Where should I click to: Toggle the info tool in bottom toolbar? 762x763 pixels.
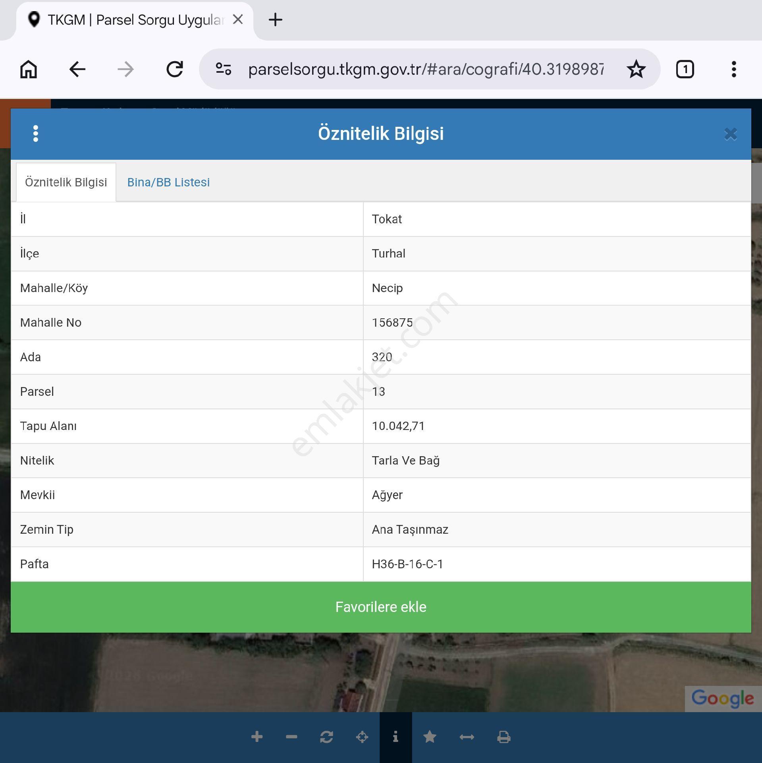click(395, 737)
